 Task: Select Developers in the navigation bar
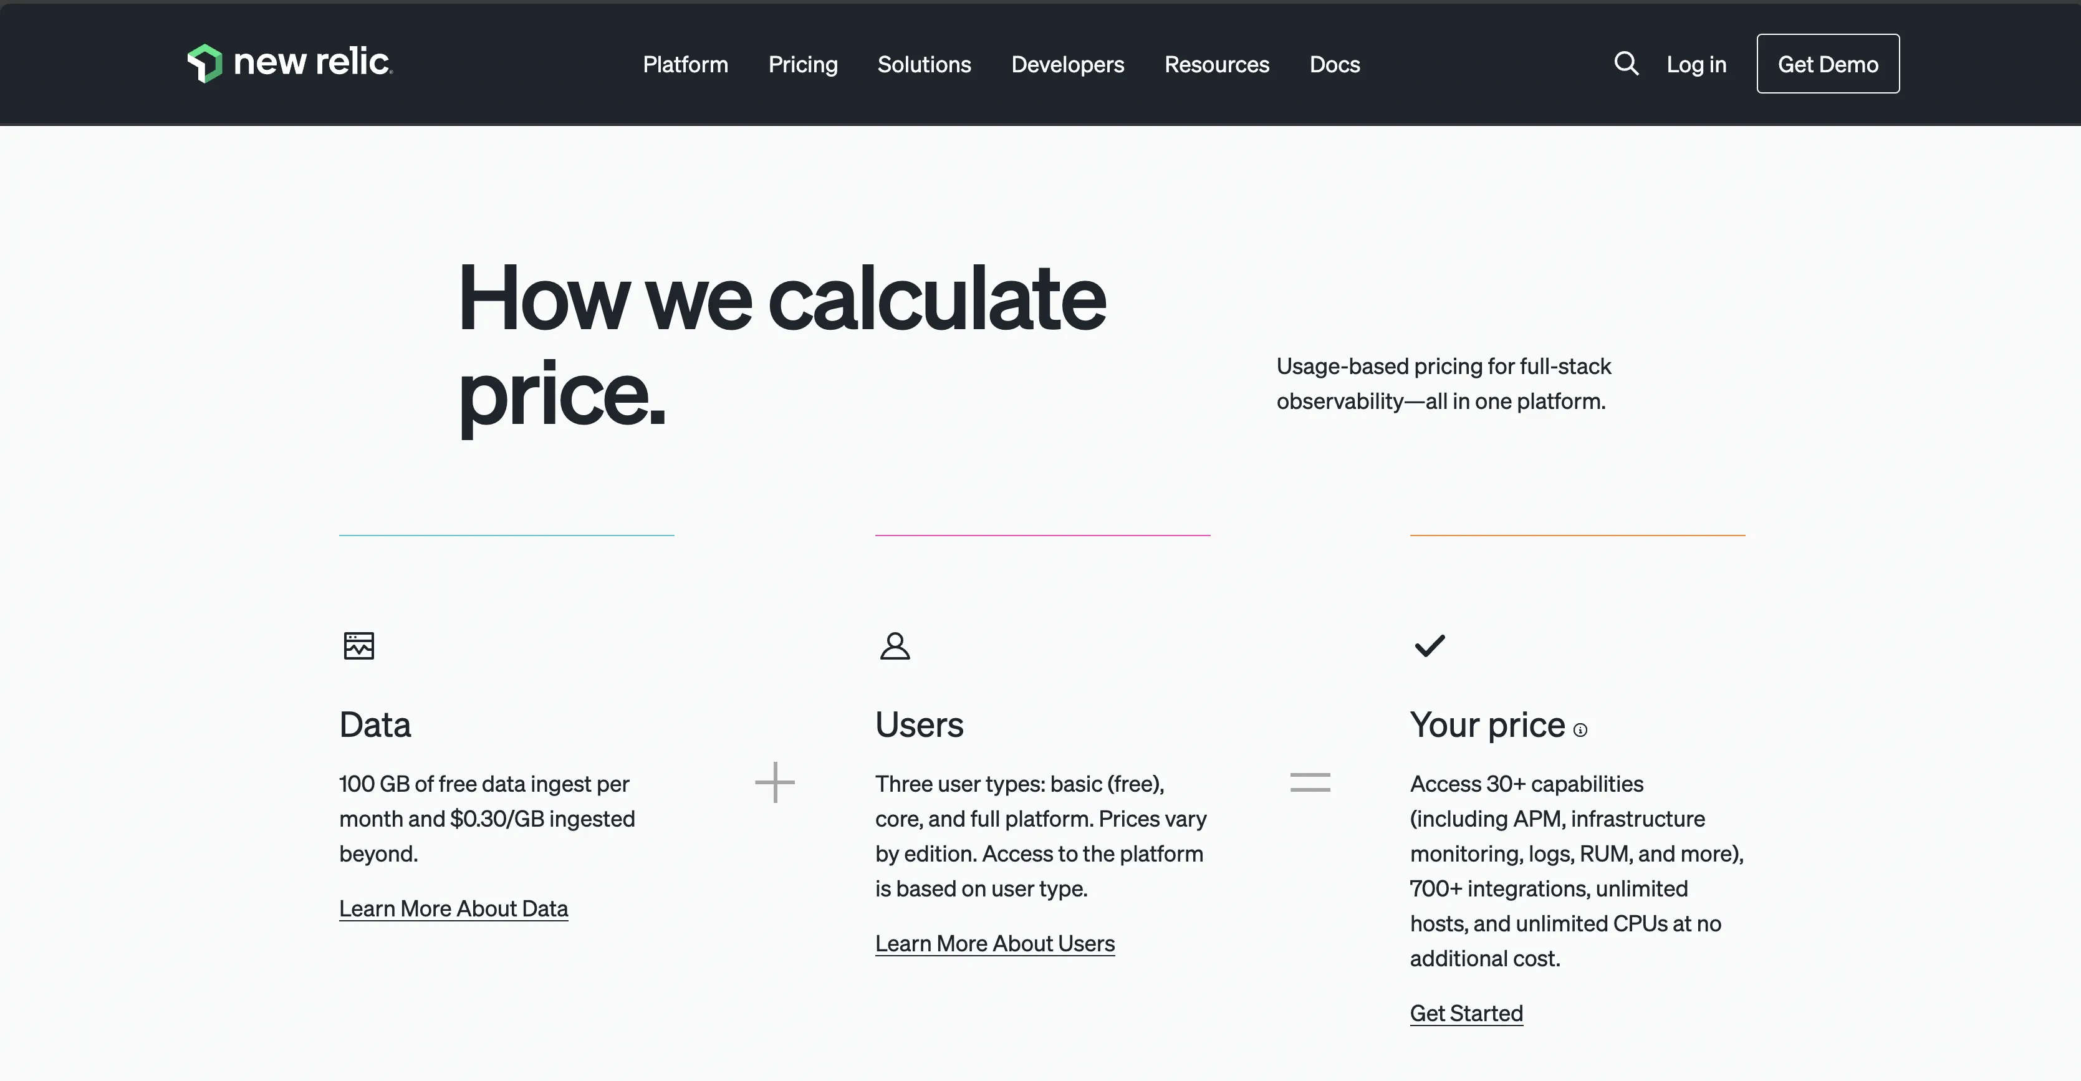coord(1067,64)
